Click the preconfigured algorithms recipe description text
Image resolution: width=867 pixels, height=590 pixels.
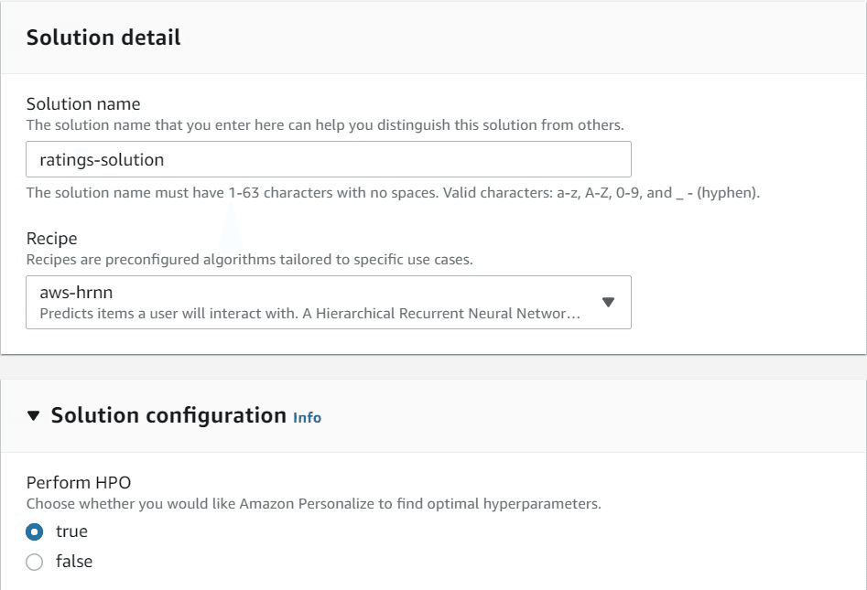pos(249,259)
